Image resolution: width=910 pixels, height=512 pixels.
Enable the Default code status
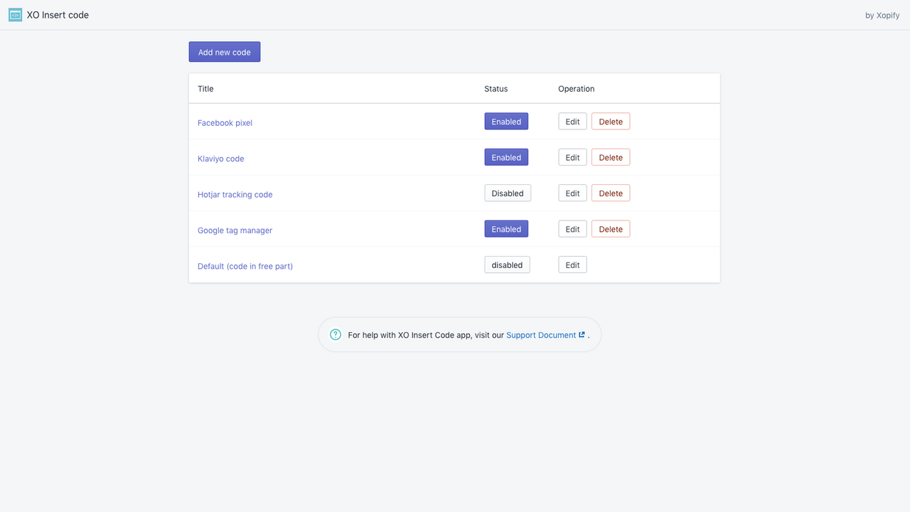click(507, 265)
